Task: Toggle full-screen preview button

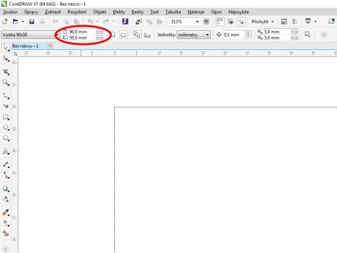Action: tap(206, 21)
